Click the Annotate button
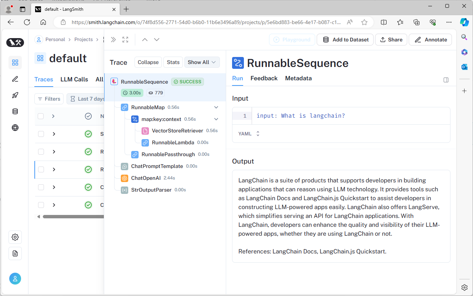The width and height of the screenshot is (473, 296). (x=430, y=40)
